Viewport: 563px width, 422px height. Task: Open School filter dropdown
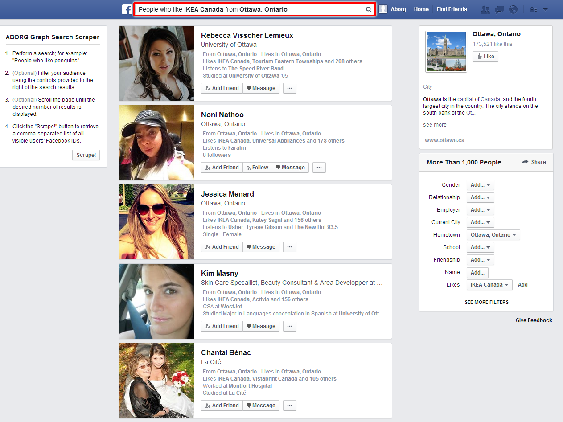[481, 247]
